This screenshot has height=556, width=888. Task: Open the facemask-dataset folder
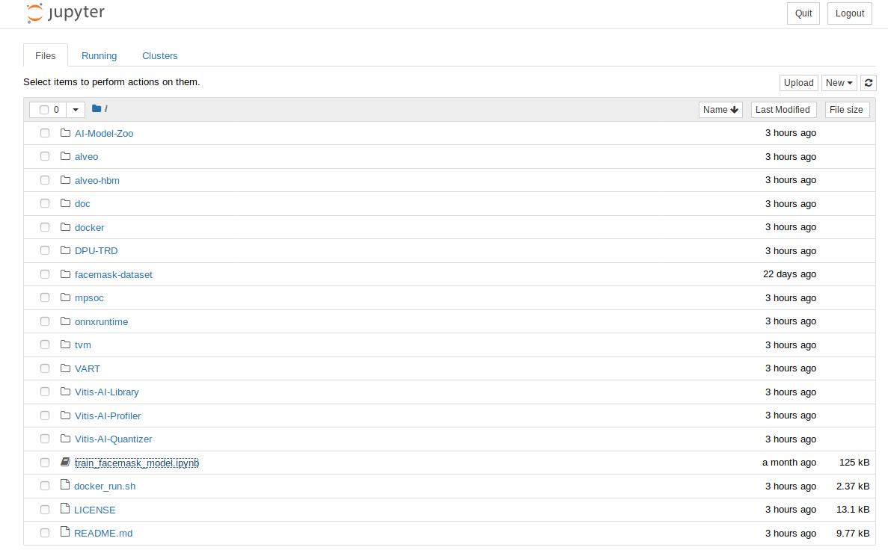113,274
